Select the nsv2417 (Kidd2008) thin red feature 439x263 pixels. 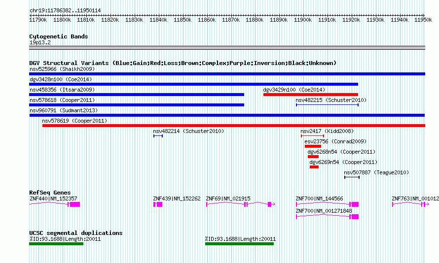click(x=312, y=136)
